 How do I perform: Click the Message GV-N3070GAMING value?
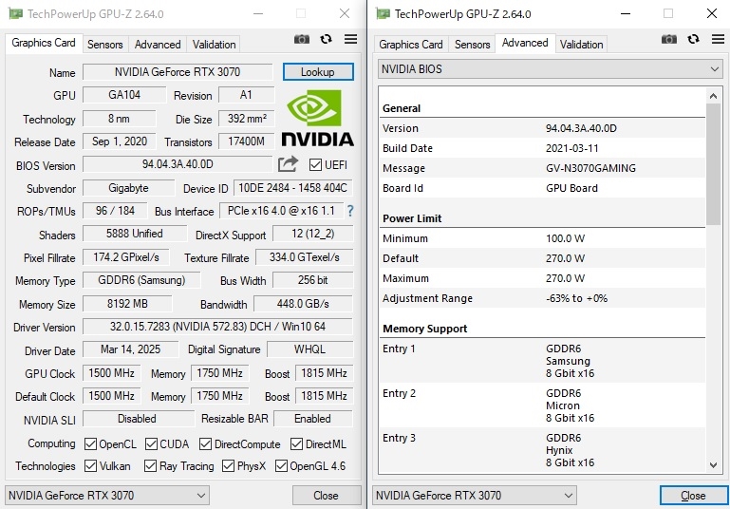(590, 168)
